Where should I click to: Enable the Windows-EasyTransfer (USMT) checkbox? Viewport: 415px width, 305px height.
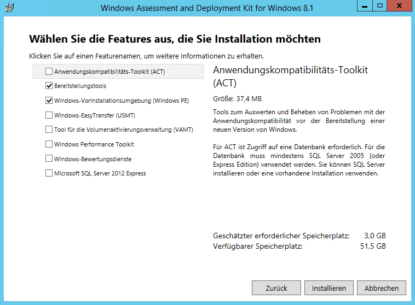(49, 115)
